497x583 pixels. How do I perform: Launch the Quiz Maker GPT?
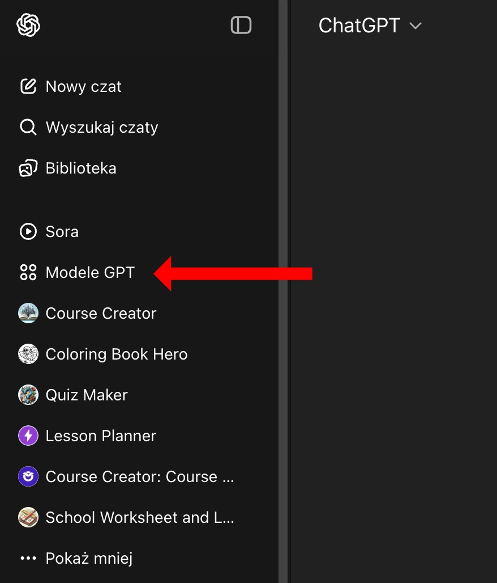tap(87, 395)
